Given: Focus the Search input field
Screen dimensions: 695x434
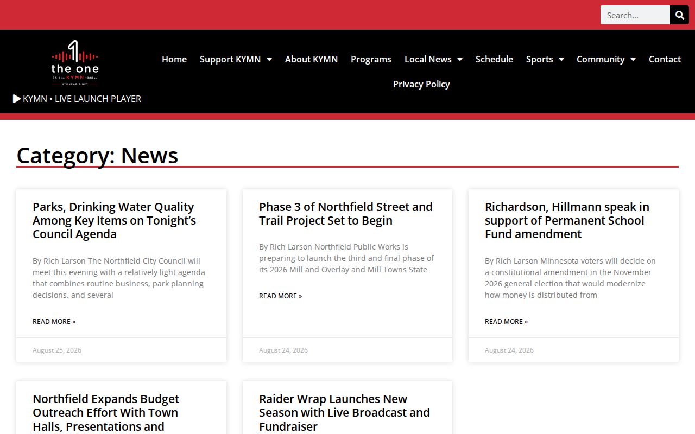Looking at the screenshot, I should [x=635, y=15].
